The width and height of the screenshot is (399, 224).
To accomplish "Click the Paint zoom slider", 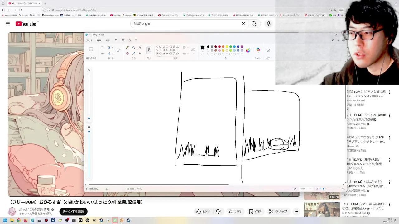I will tap(330, 189).
